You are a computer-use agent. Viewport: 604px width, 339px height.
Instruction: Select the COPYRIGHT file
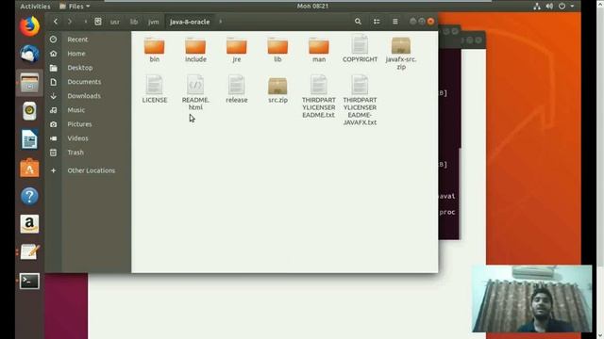360,49
